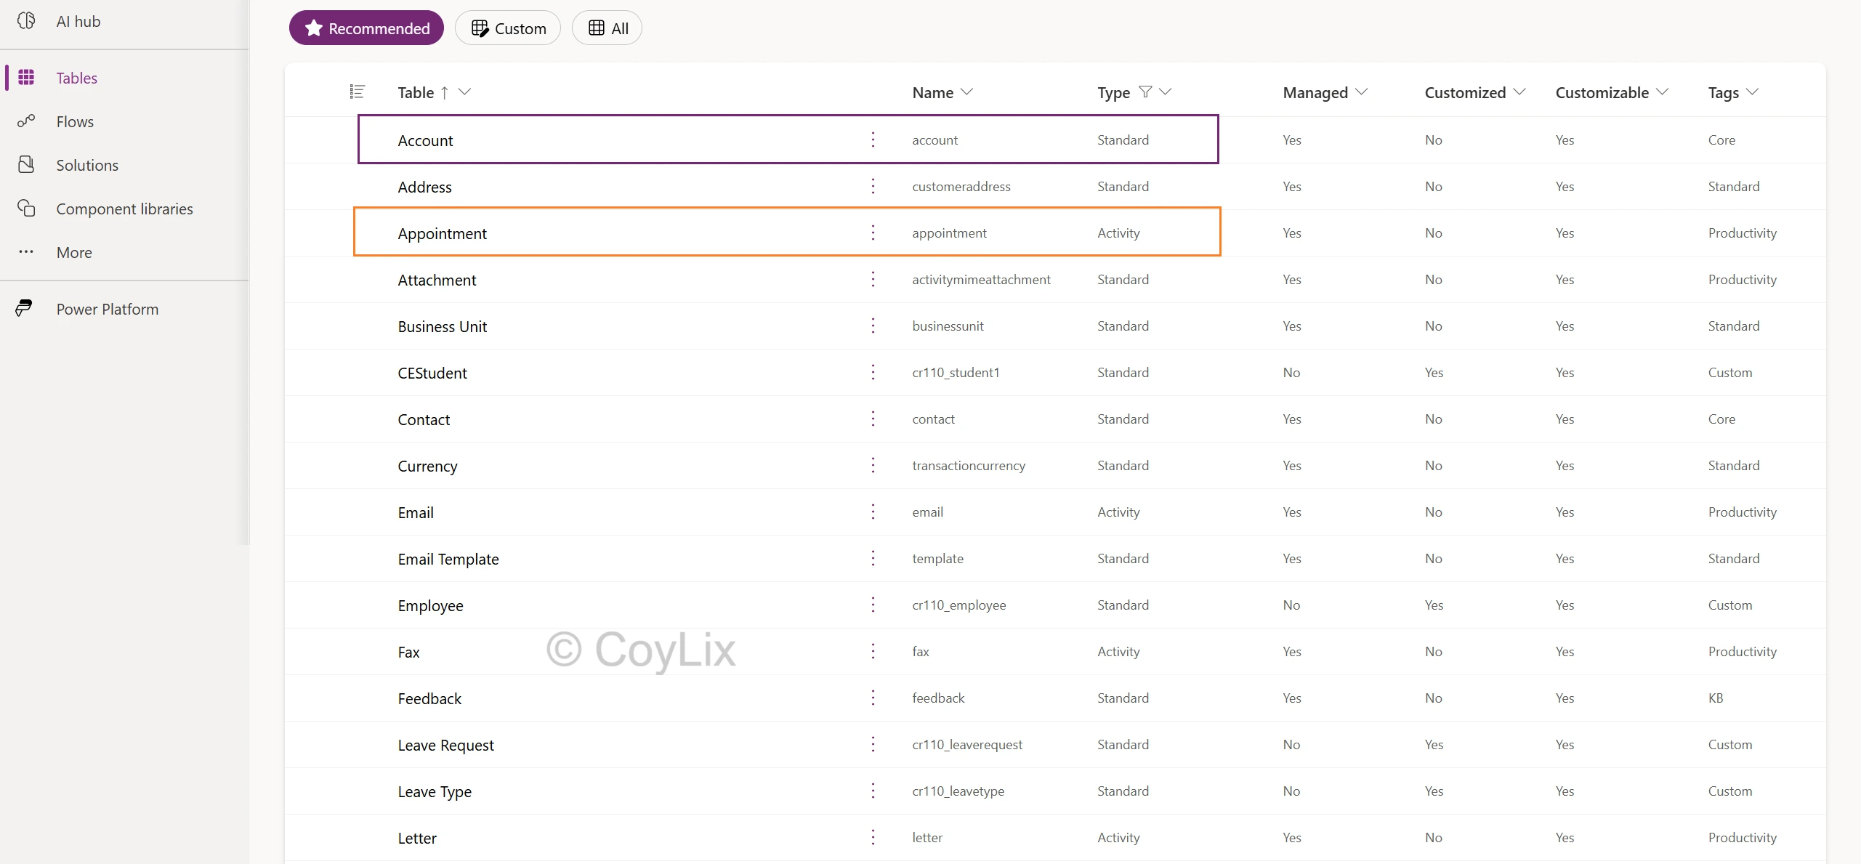1861x864 pixels.
Task: Click the Power Platform icon
Action: tap(24, 308)
